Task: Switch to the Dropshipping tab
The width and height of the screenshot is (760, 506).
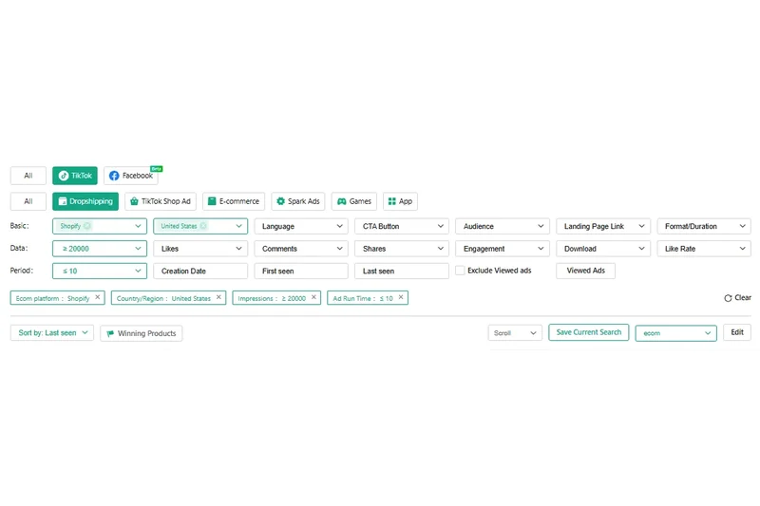Action: pos(85,201)
